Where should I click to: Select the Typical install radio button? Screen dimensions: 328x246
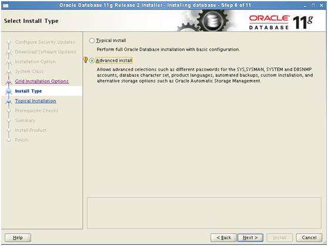point(92,41)
